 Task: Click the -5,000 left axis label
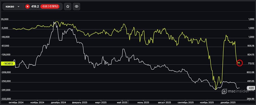[5, 28]
